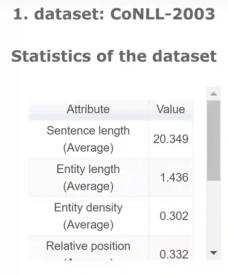
Task: Select the 0.332 value cell
Action: [174, 254]
